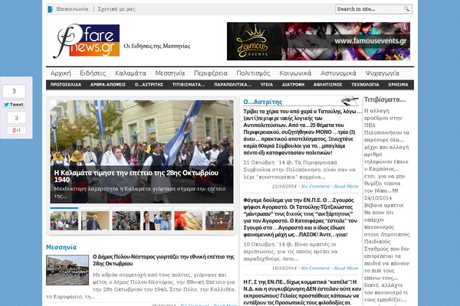
Task: Open article Φάγαμε δούλεμα για την ΕΝ.Π.Ε.
Action: pyautogui.click(x=300, y=217)
